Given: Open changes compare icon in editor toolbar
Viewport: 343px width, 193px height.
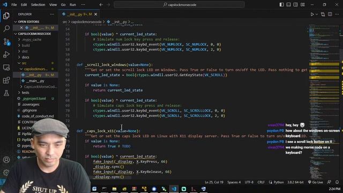Looking at the screenshot, I should [323, 14].
